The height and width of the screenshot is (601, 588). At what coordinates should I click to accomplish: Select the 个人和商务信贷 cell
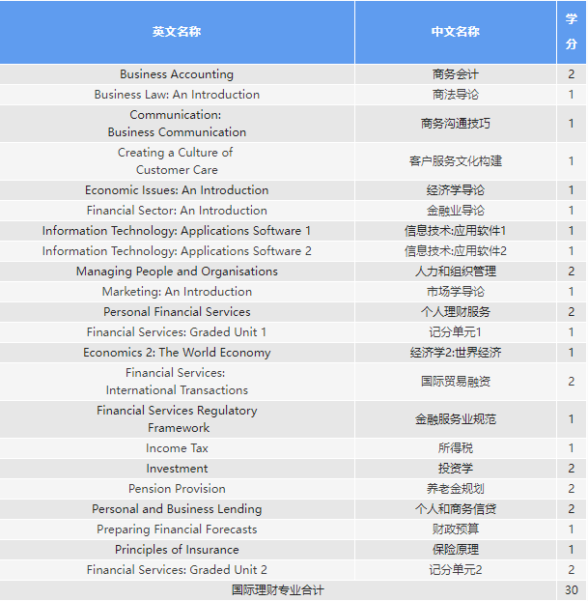tap(456, 509)
